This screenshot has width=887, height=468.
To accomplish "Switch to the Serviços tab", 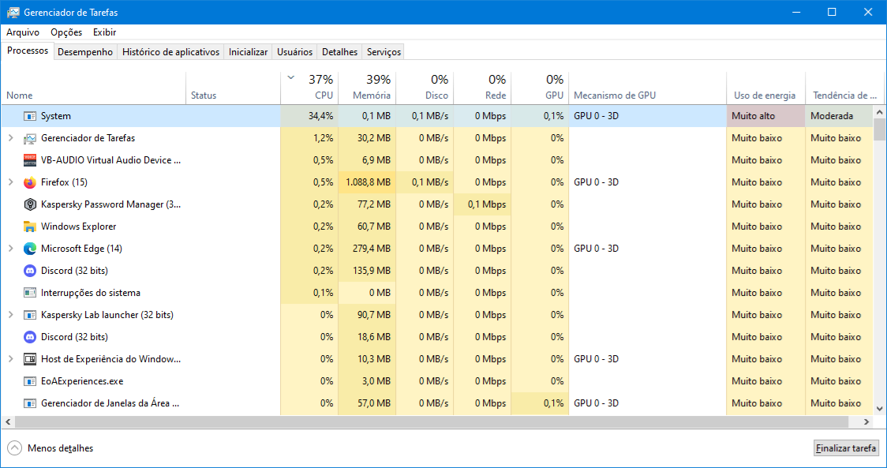I will coord(384,52).
